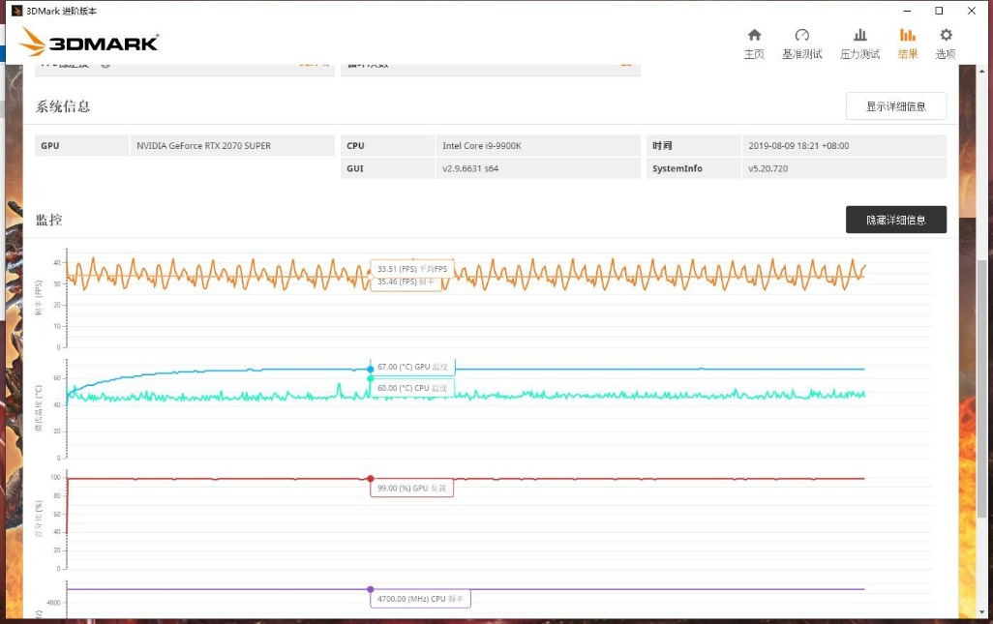Click the 3DMARK logo
The image size is (993, 624).
(x=89, y=42)
